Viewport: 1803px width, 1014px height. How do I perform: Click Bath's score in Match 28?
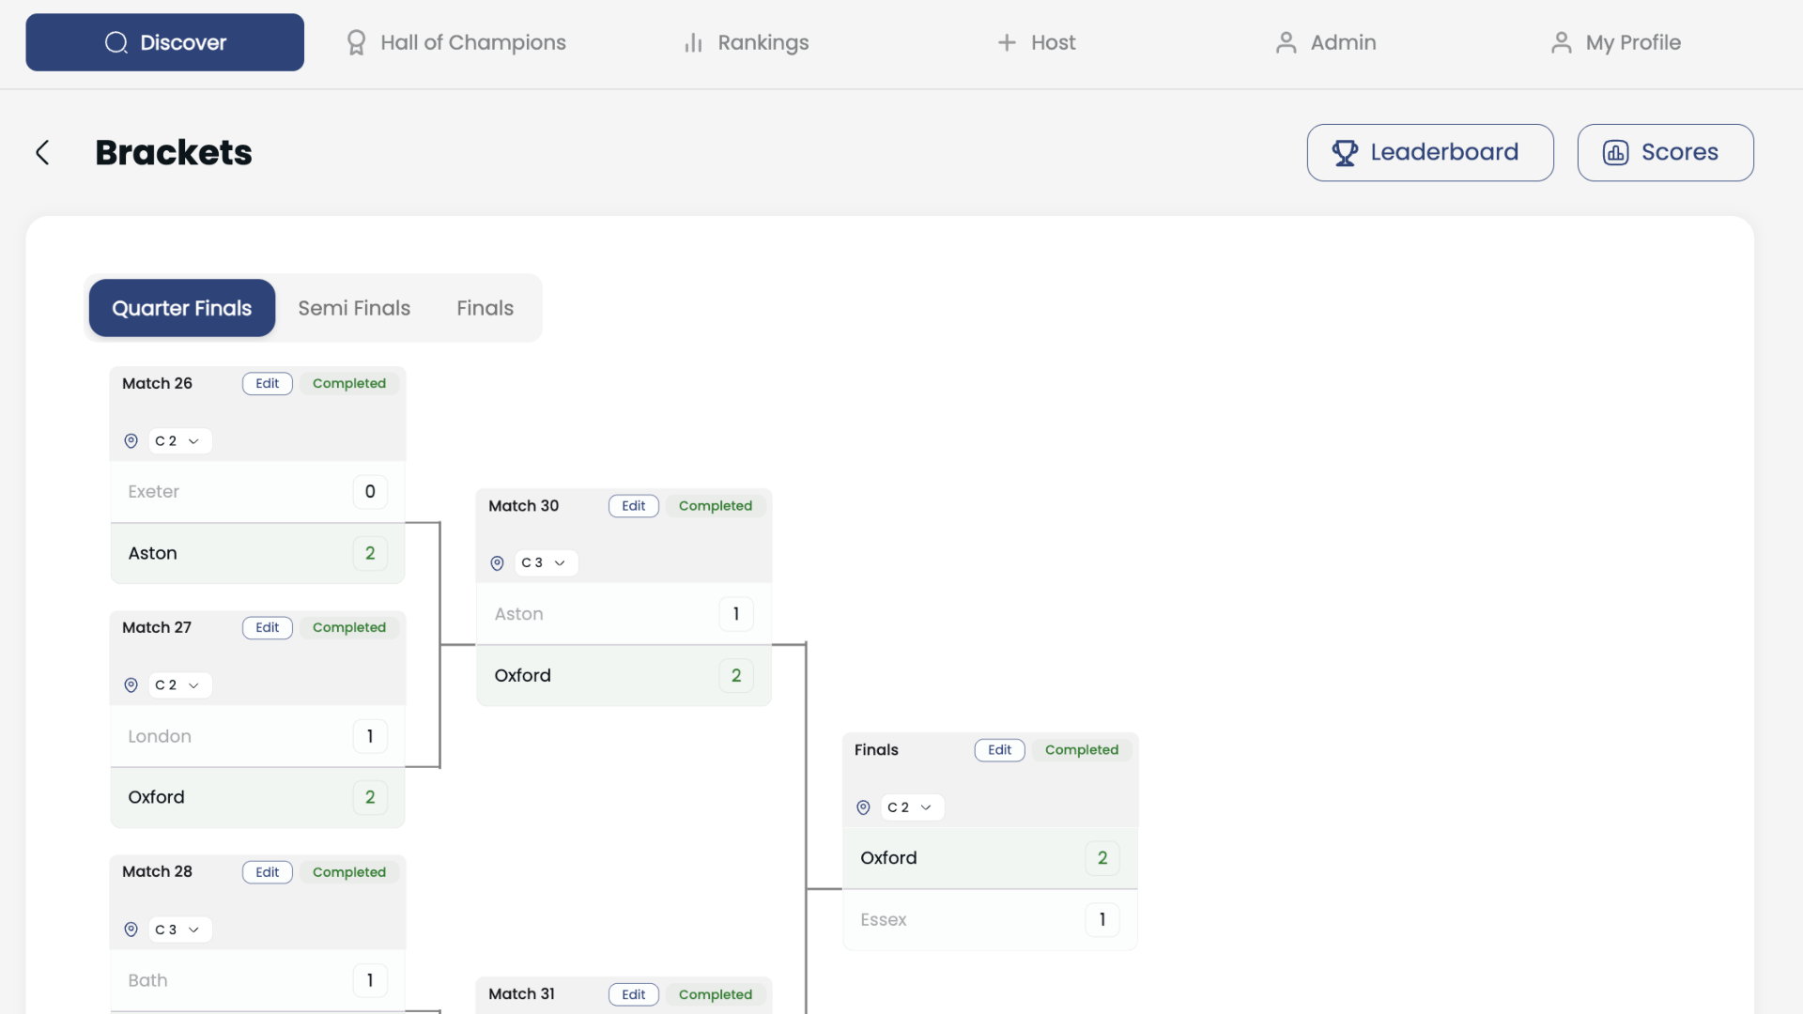click(x=370, y=980)
